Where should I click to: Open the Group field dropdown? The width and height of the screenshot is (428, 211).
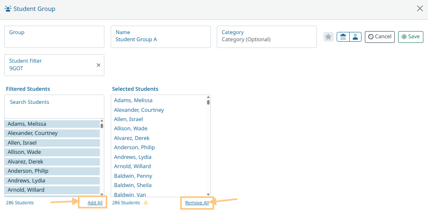[x=54, y=37]
